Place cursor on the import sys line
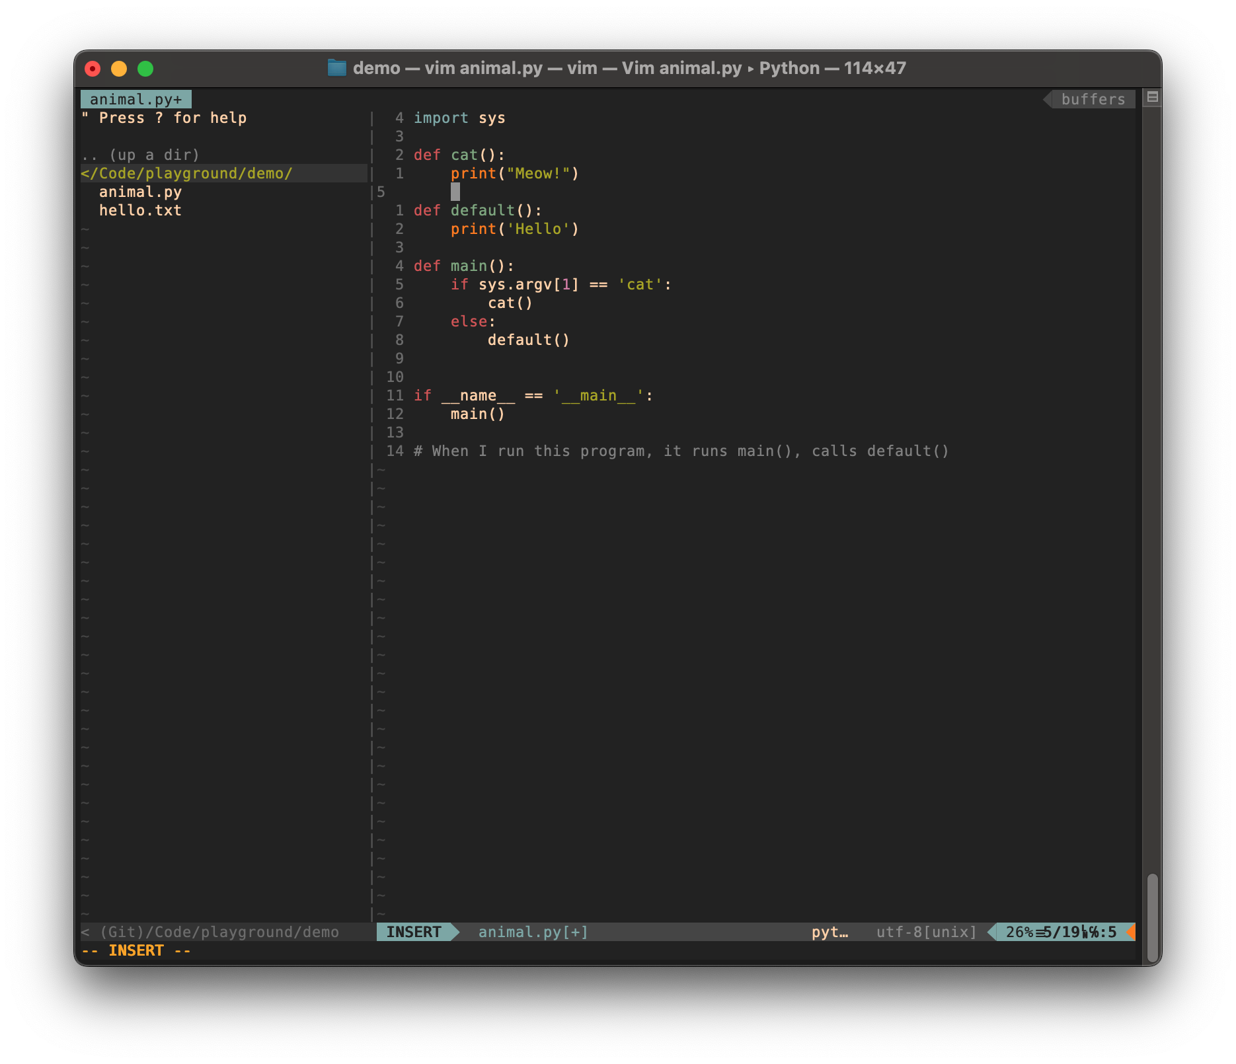The width and height of the screenshot is (1236, 1064). click(459, 118)
